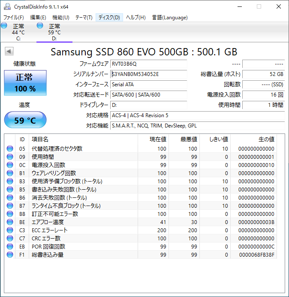289x297 pixels.
Task: Click the transfer mode field SATA/600 | SATA/600
Action: point(148,95)
